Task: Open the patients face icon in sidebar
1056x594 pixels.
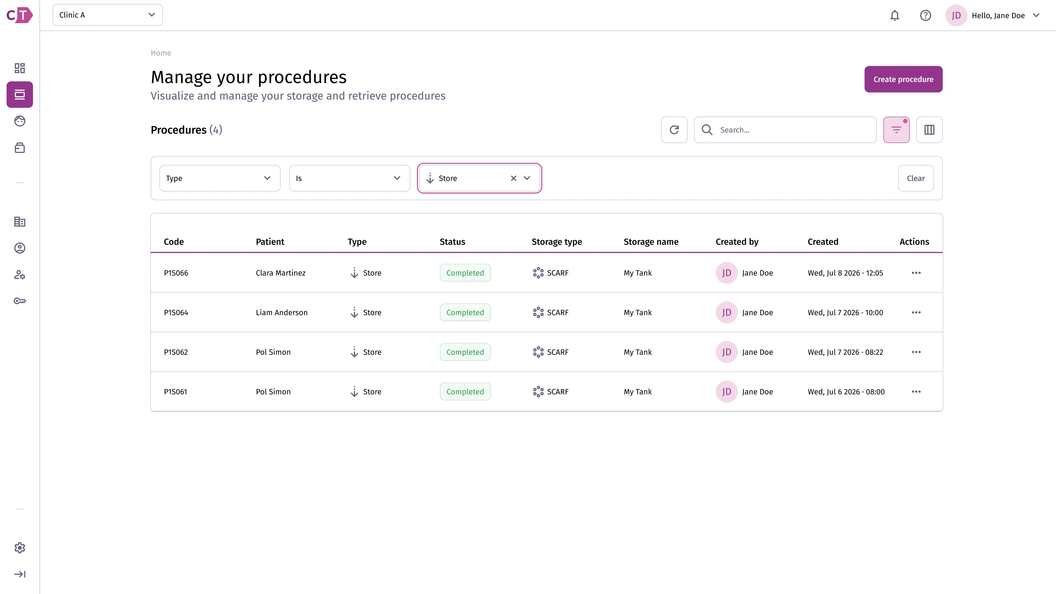Action: (x=20, y=121)
